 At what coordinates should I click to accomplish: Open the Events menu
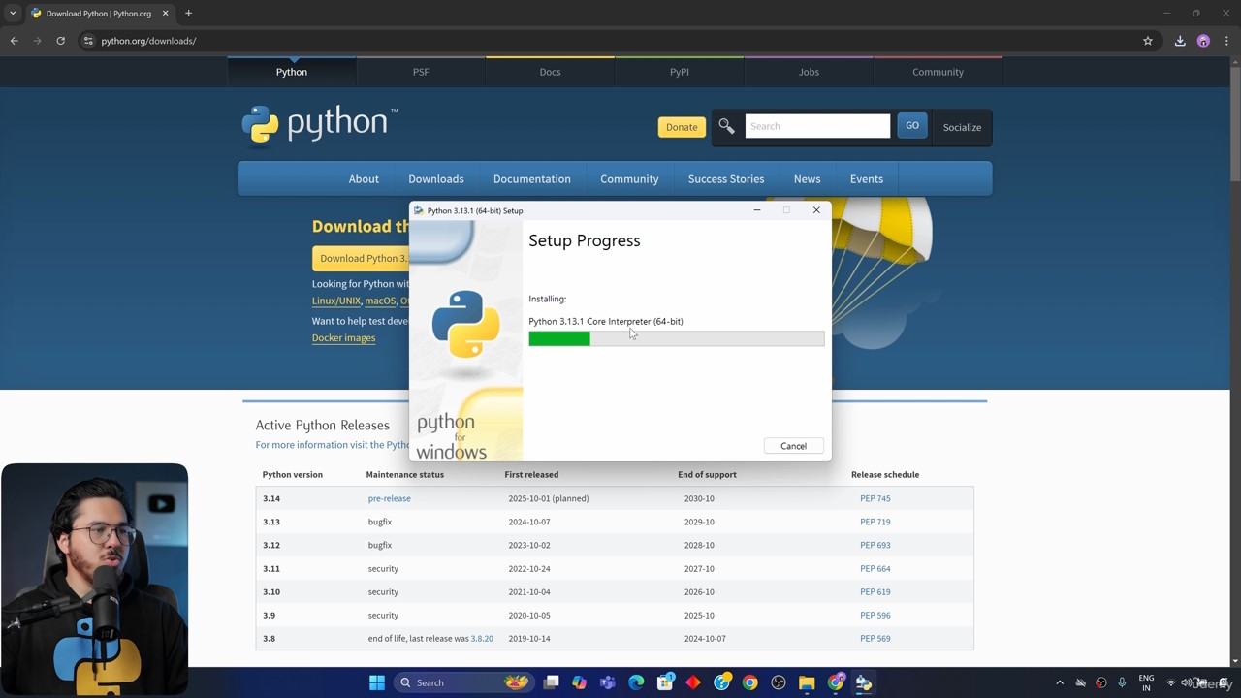pyautogui.click(x=867, y=179)
